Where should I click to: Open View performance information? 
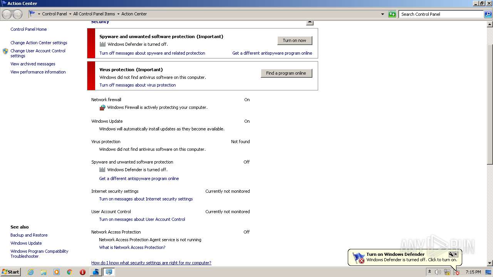pyautogui.click(x=38, y=72)
